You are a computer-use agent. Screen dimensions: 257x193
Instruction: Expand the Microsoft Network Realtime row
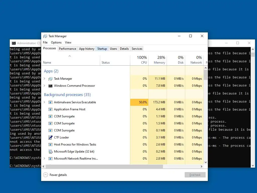(44, 158)
